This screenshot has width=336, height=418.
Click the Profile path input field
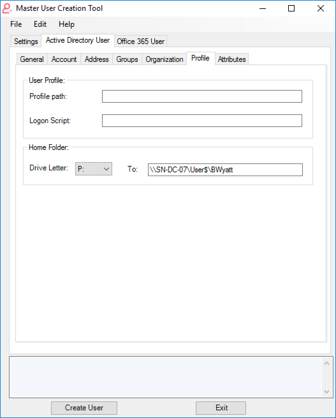202,96
